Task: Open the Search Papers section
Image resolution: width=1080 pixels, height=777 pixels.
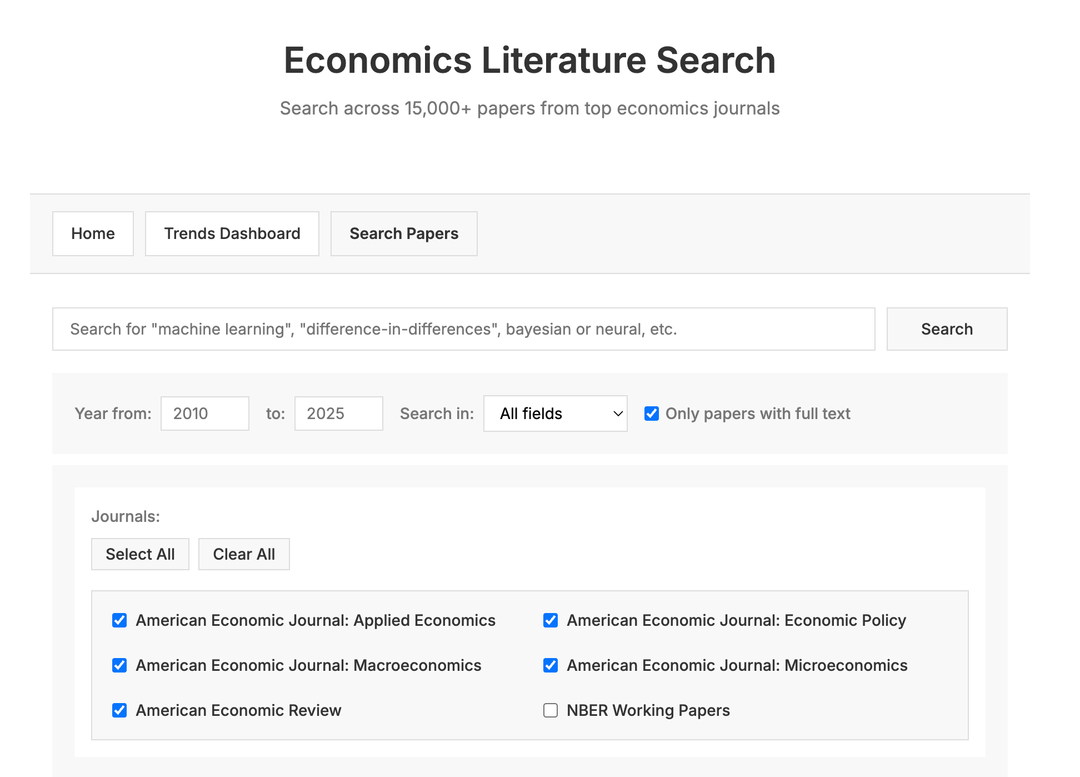Action: [x=404, y=233]
